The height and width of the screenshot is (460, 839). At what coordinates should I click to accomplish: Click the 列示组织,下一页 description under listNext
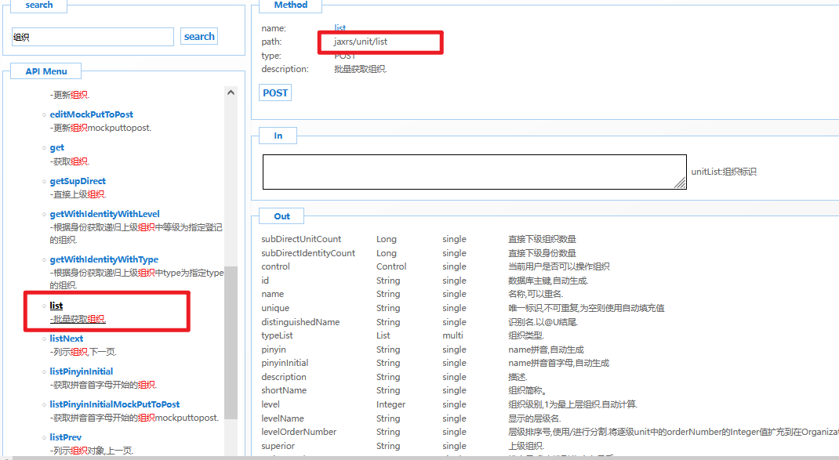tap(83, 352)
